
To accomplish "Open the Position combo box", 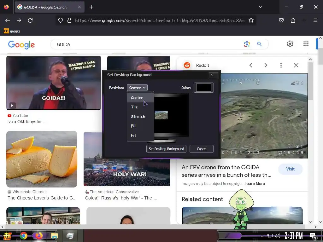I will tap(137, 88).
